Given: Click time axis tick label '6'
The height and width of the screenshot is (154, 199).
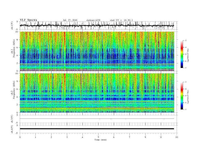Looking at the screenshot, I should click(114, 137).
